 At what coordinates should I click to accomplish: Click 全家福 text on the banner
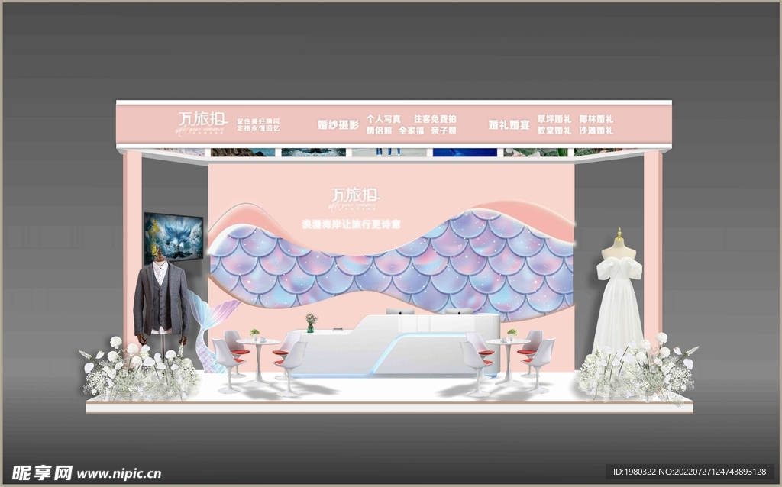[411, 131]
